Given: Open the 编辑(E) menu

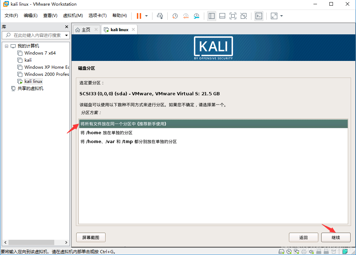Looking at the screenshot, I should click(30, 16).
